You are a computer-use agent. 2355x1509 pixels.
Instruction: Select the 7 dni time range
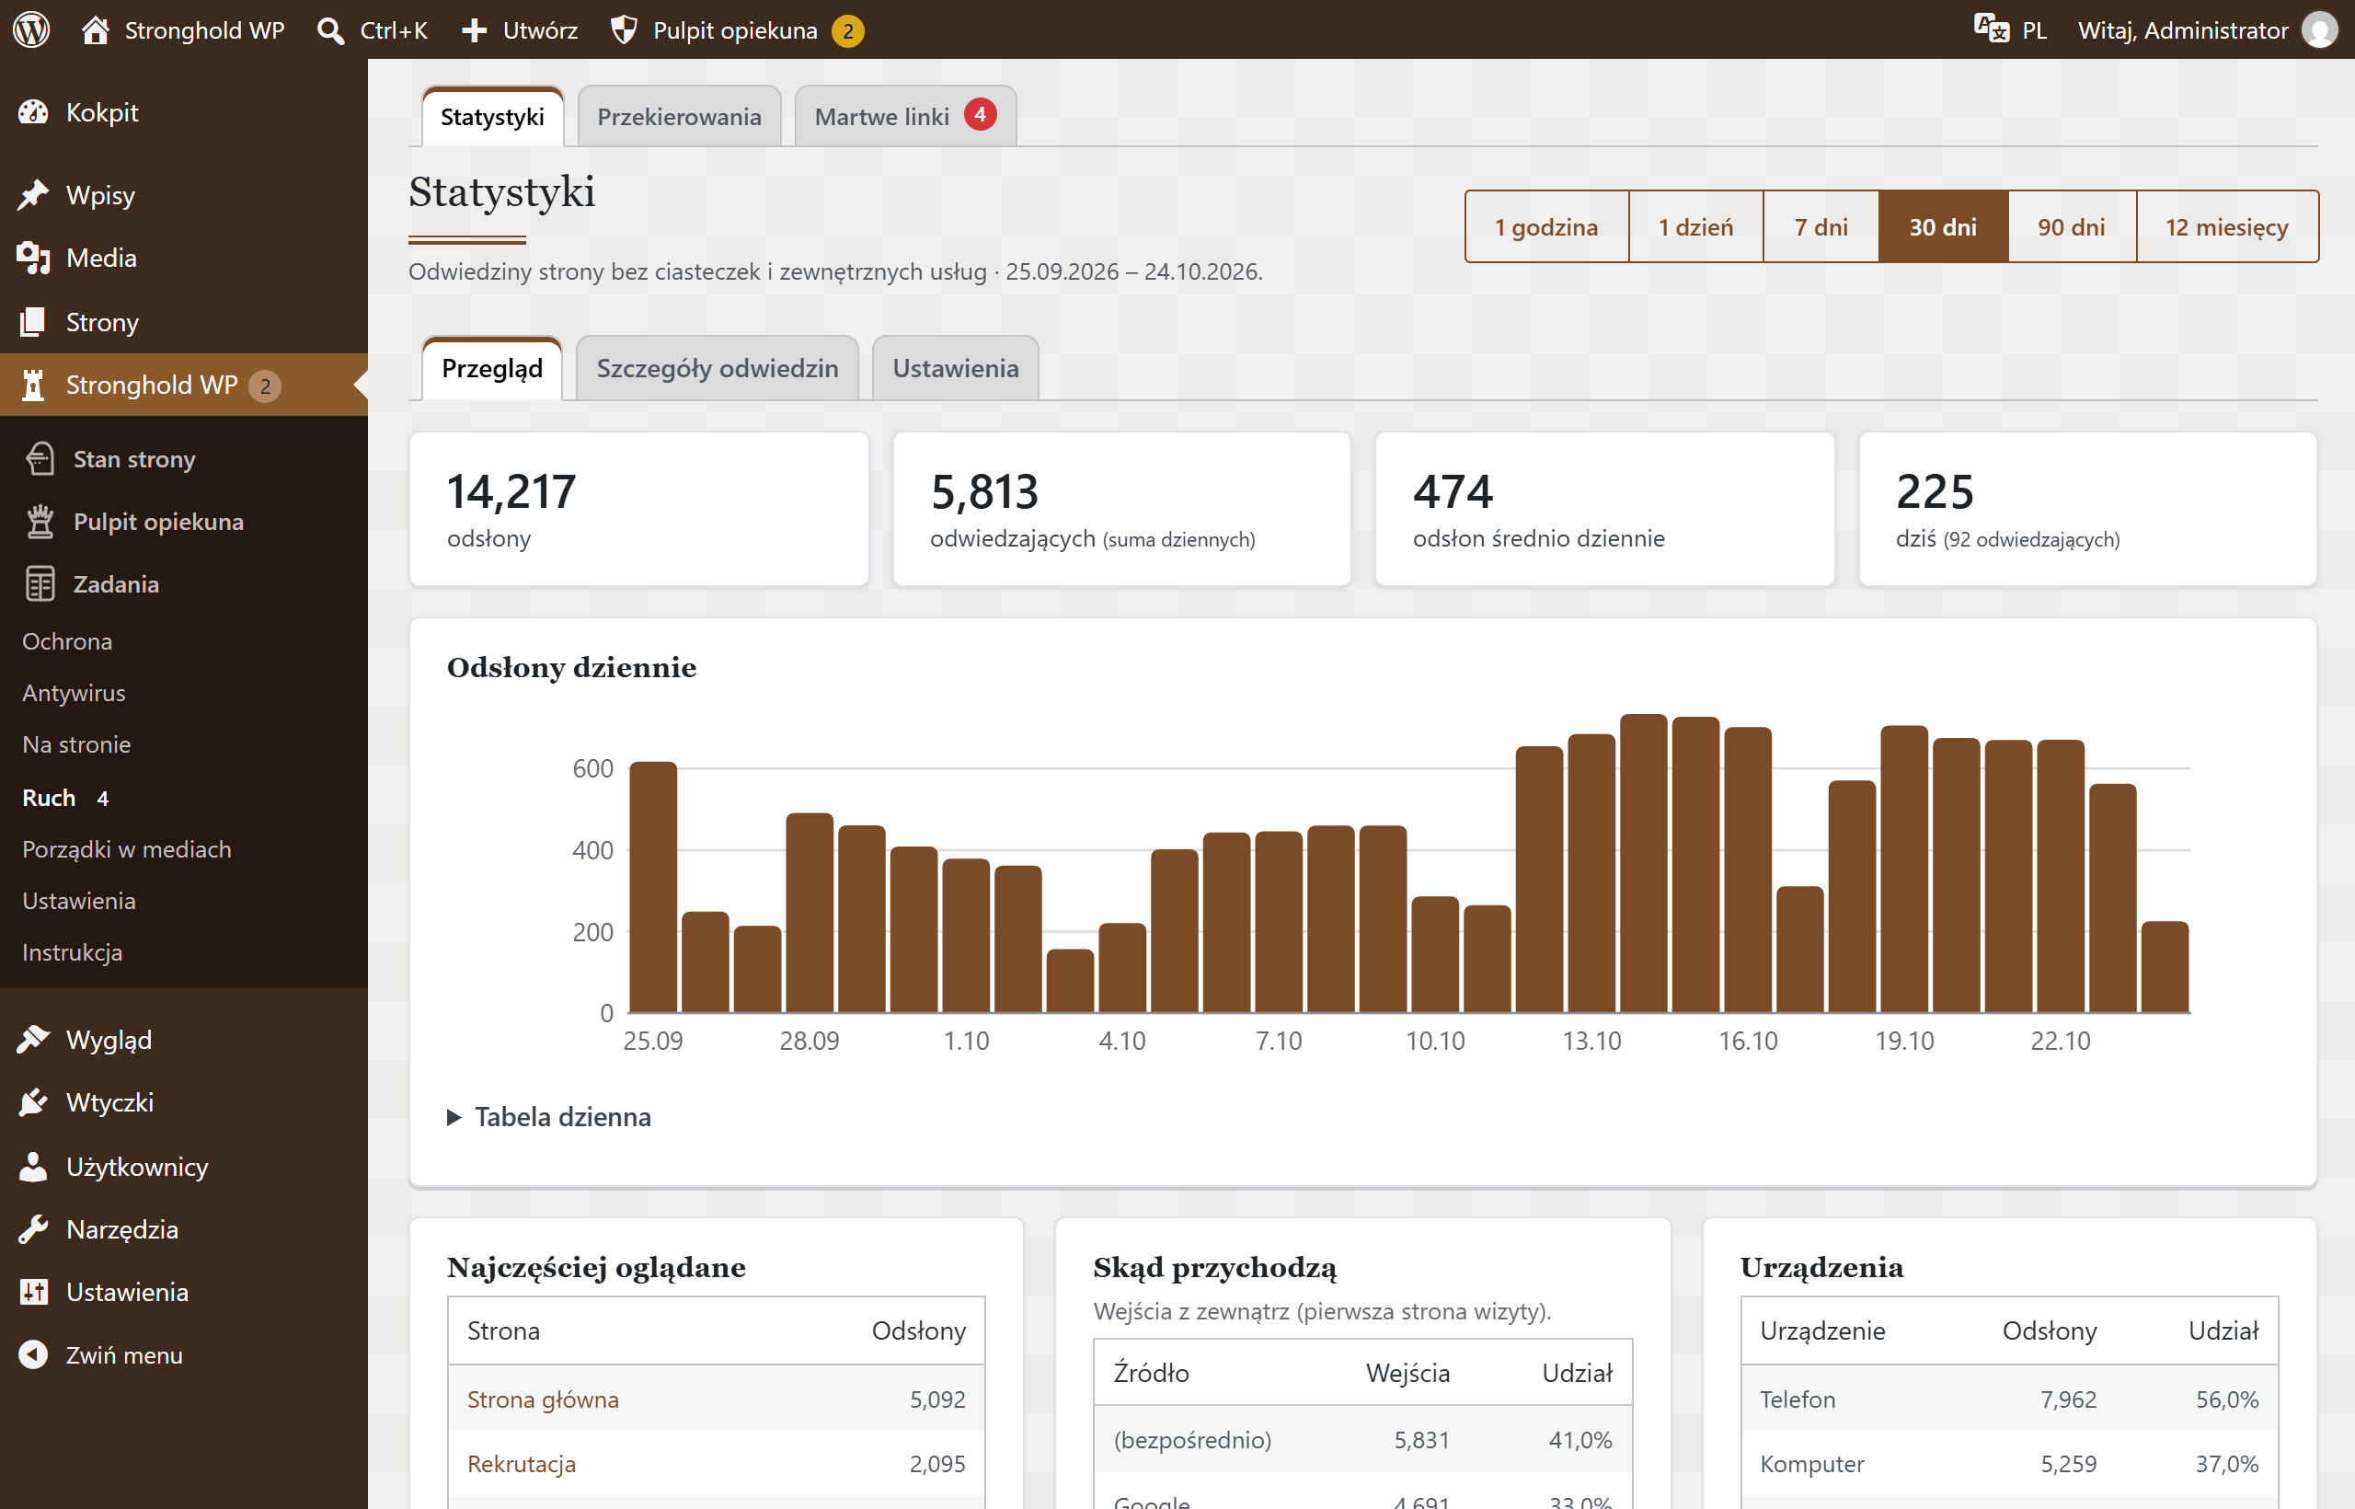point(1821,227)
